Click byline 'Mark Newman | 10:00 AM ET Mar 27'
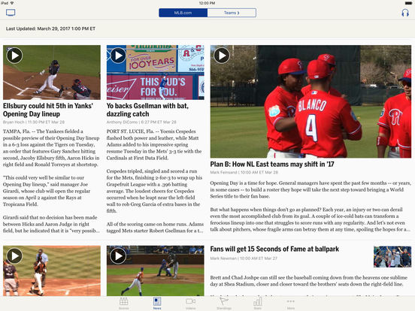This screenshot has width=415, height=311. pos(244,258)
